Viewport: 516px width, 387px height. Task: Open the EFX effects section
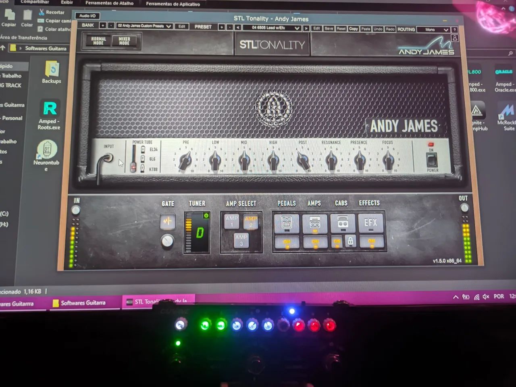tap(370, 223)
